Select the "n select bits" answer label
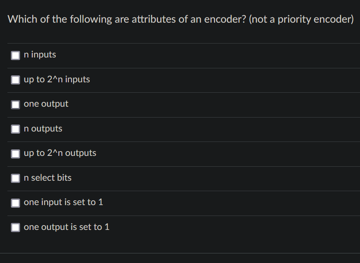This screenshot has width=360, height=263. (48, 178)
